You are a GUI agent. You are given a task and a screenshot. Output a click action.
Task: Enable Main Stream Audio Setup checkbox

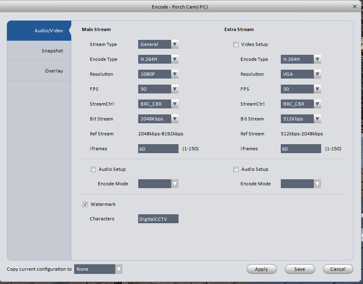(93, 170)
